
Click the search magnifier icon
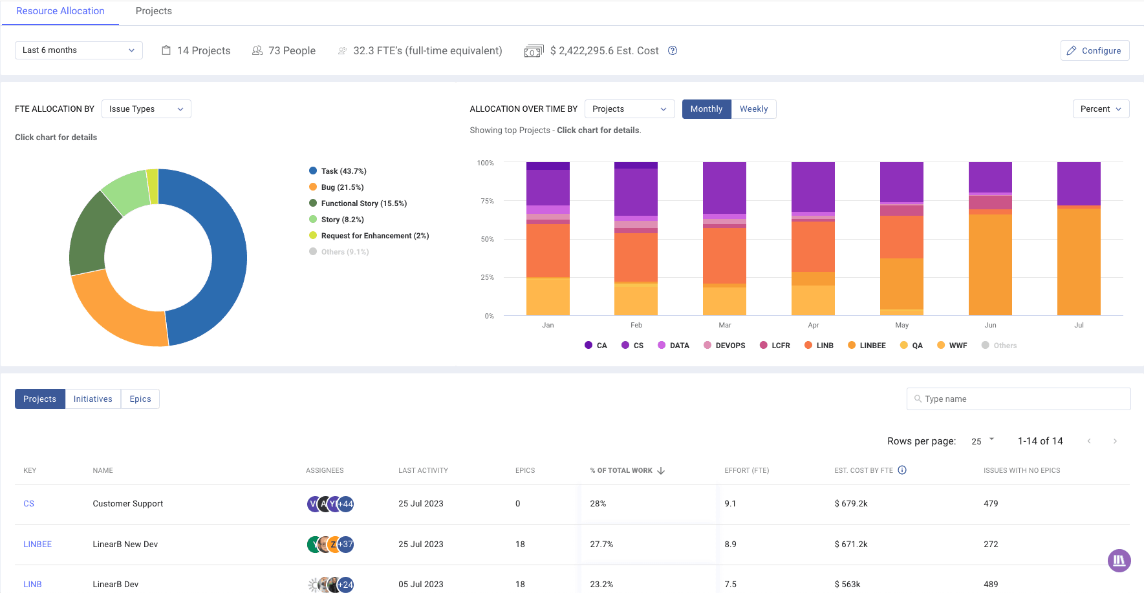(918, 399)
